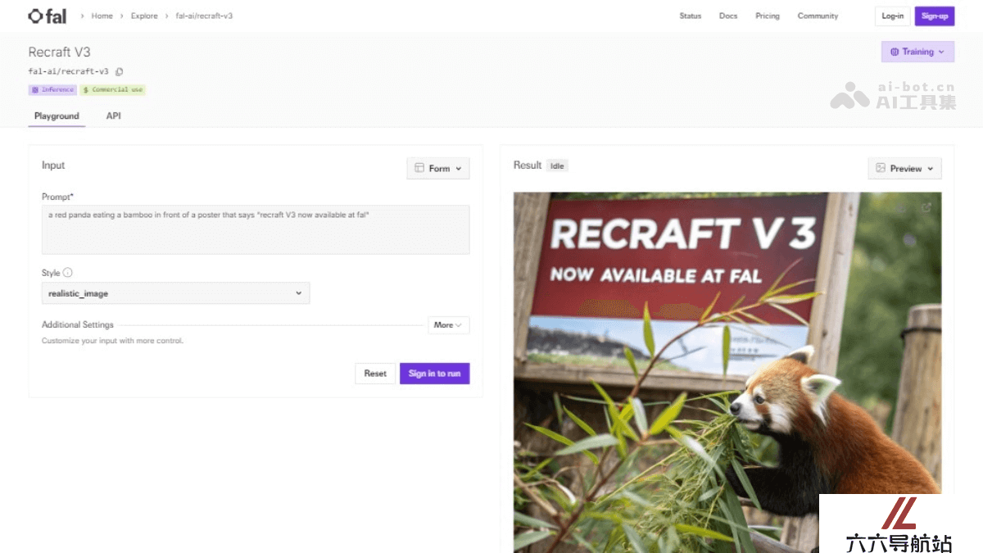Open the realistic_image Style dropdown

(175, 293)
